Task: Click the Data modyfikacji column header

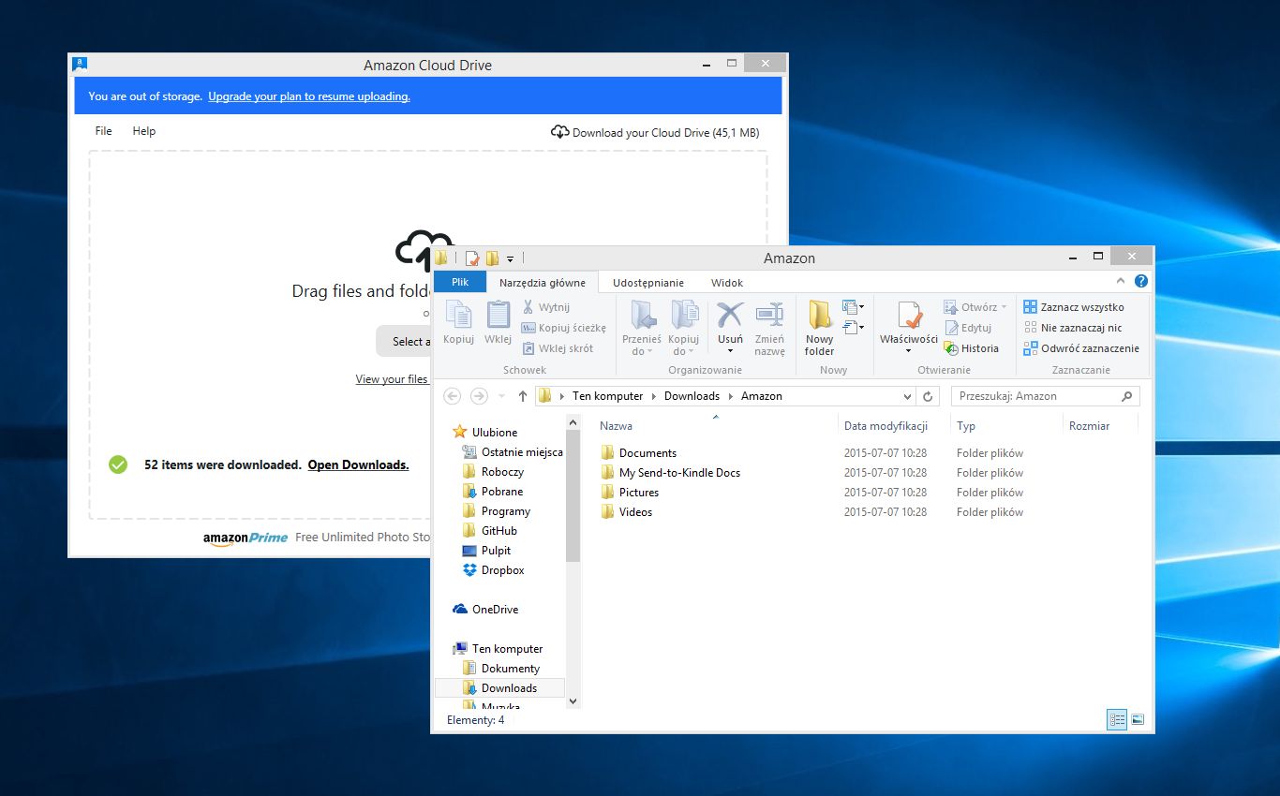Action: pyautogui.click(x=886, y=425)
